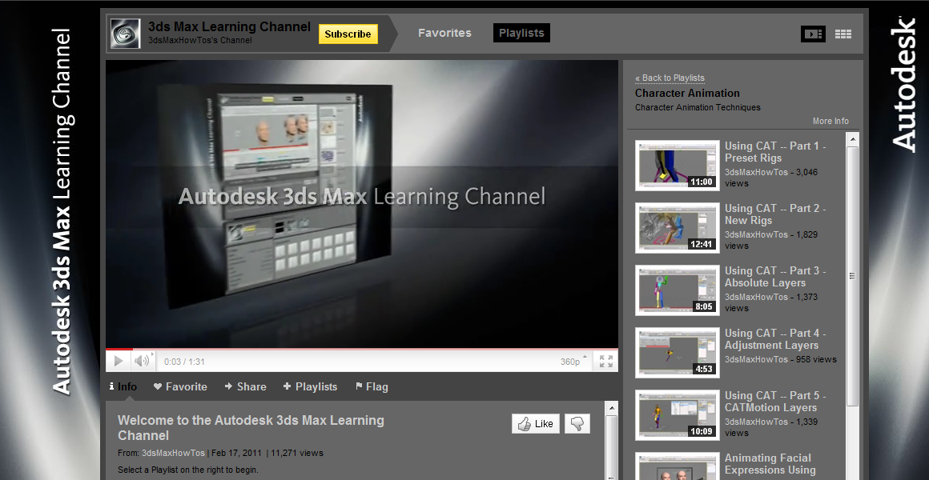Select the Info tab below video

click(x=123, y=386)
